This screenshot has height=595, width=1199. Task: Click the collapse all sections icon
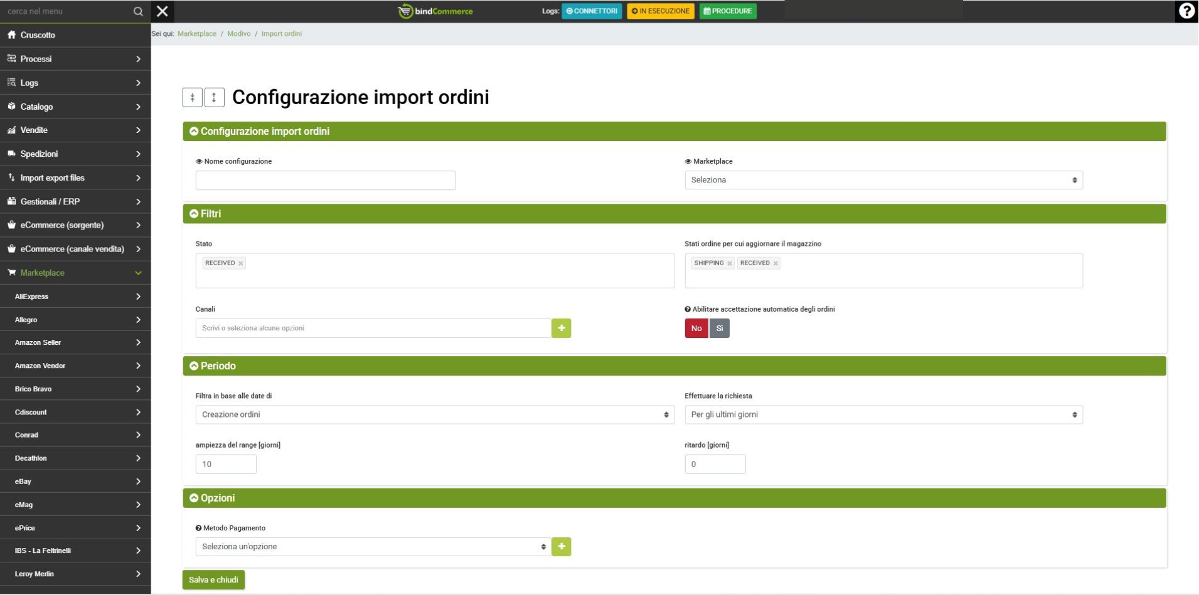[x=192, y=97]
